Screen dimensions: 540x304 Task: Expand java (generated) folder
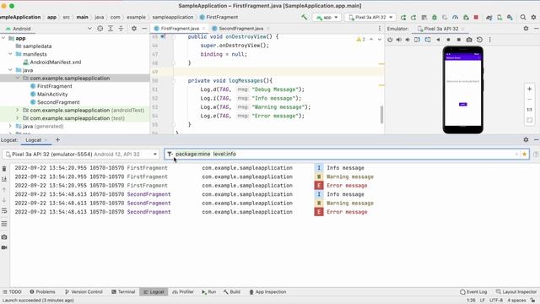pos(11,126)
